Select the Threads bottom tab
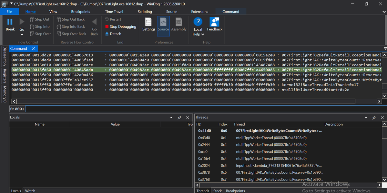387x193 pixels. [203, 191]
